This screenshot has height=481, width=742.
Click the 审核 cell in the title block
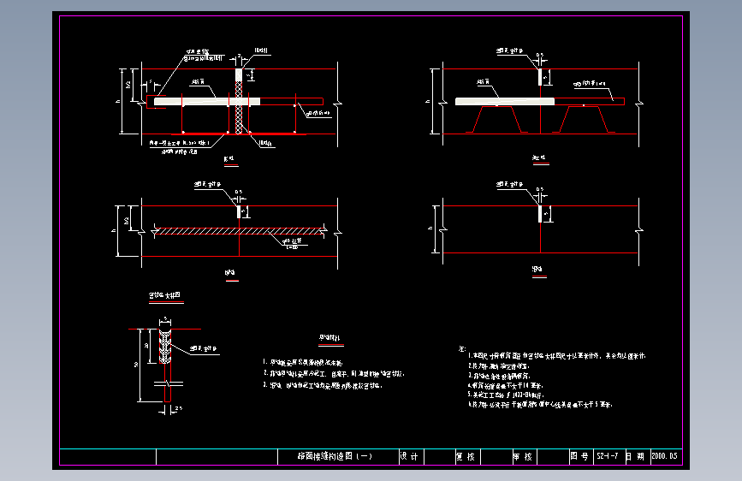523,456
